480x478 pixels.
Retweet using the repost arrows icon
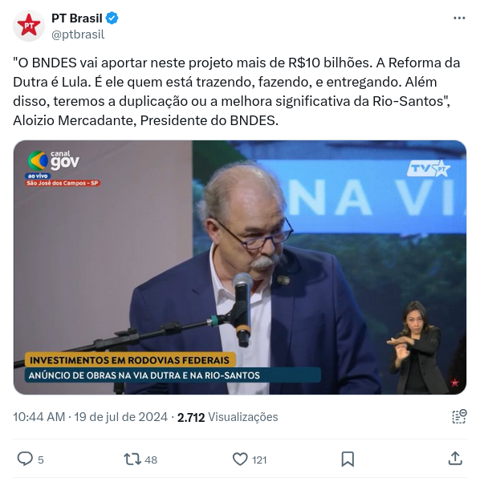132,459
